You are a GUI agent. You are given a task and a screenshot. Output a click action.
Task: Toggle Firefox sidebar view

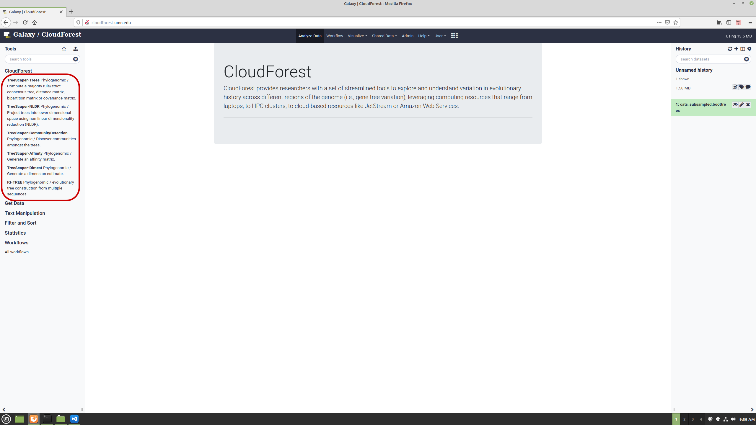coord(729,22)
